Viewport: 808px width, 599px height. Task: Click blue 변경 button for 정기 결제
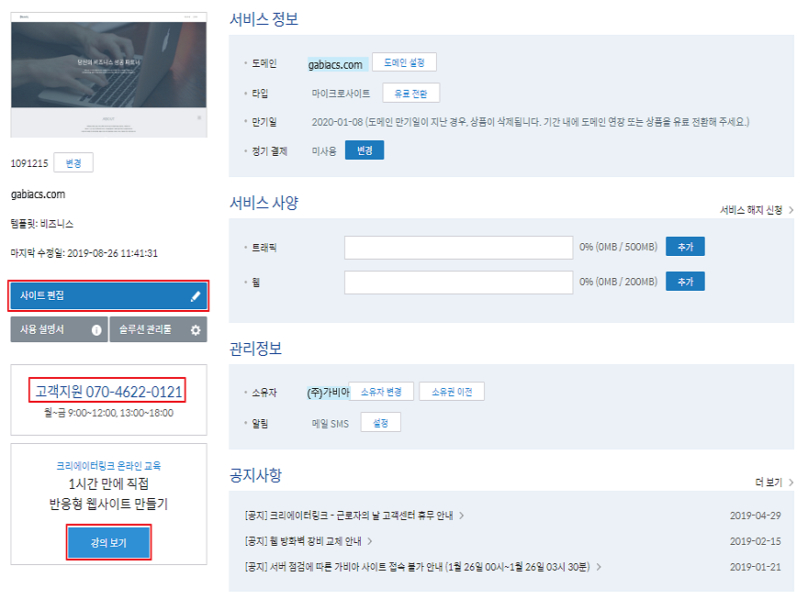pos(365,150)
